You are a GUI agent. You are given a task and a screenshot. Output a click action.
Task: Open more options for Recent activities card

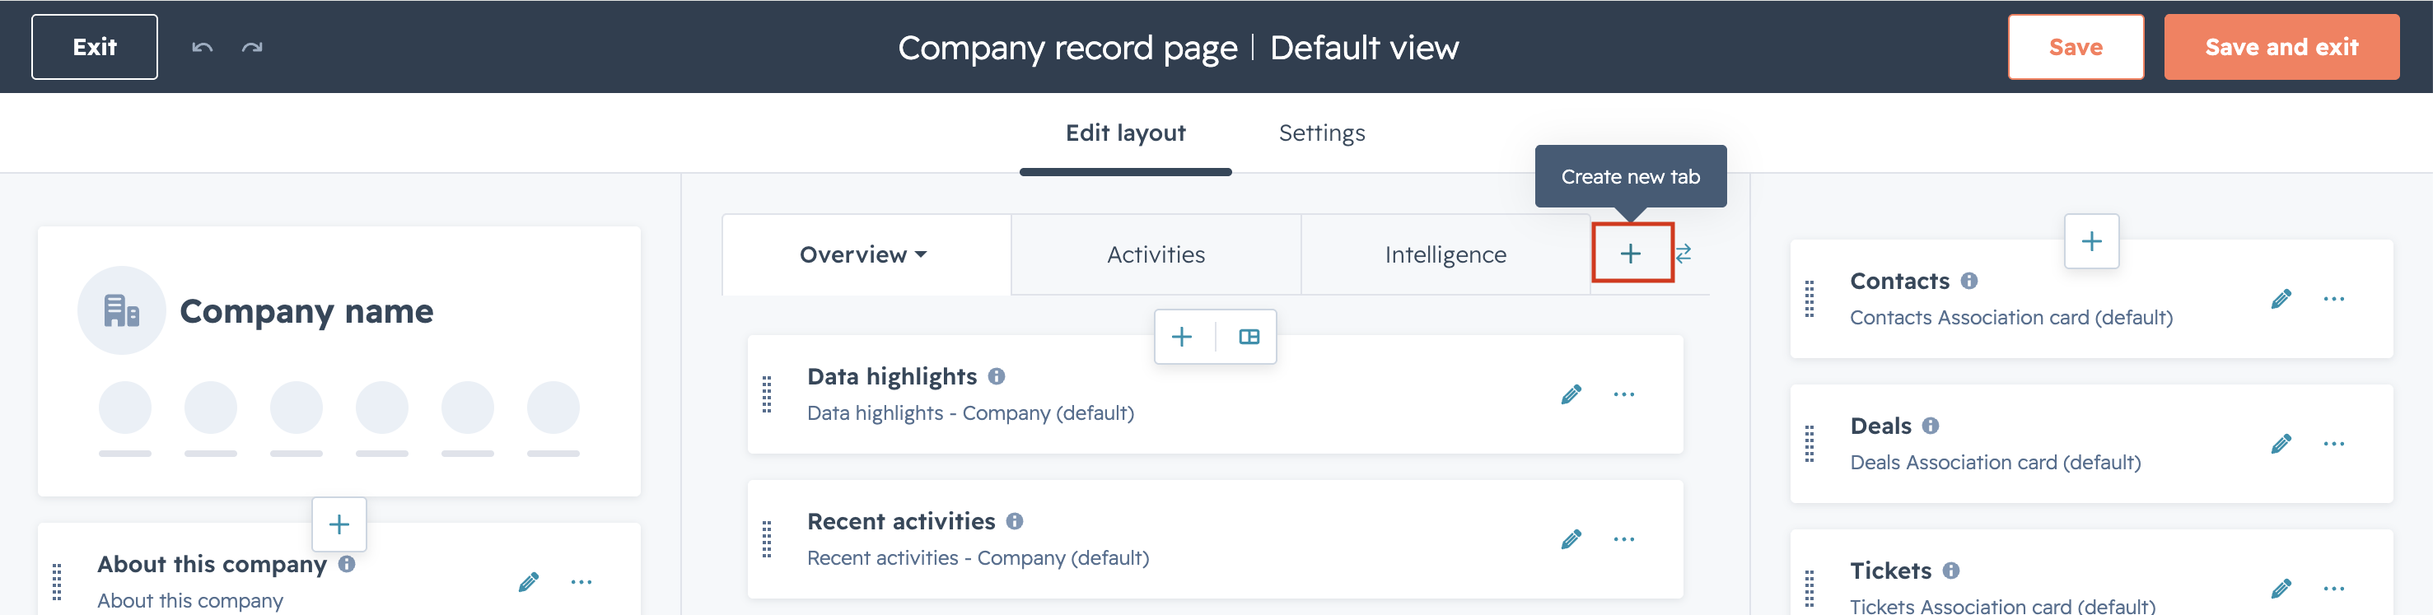[x=1623, y=539]
